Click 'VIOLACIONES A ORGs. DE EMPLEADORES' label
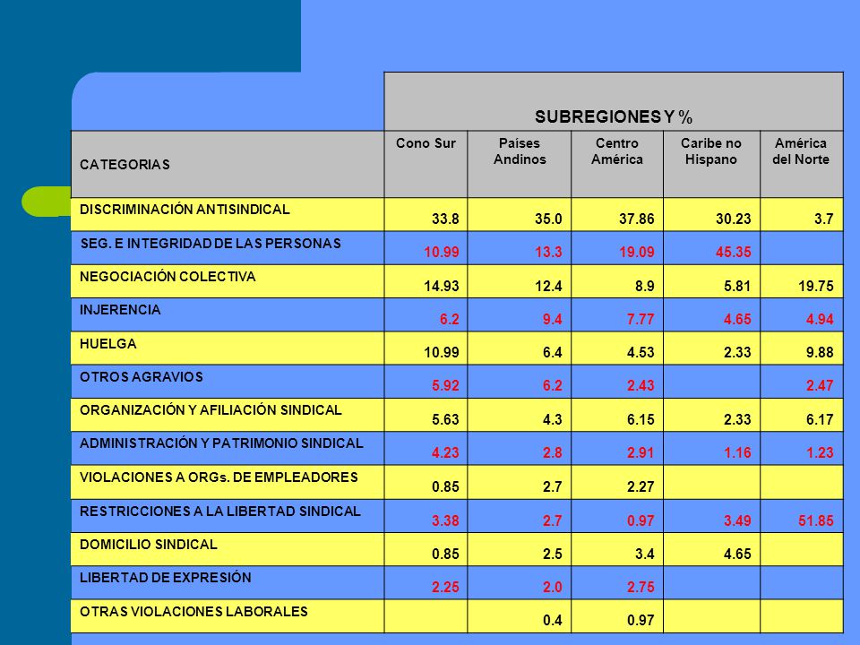Screen dimensions: 860x645 (219, 477)
